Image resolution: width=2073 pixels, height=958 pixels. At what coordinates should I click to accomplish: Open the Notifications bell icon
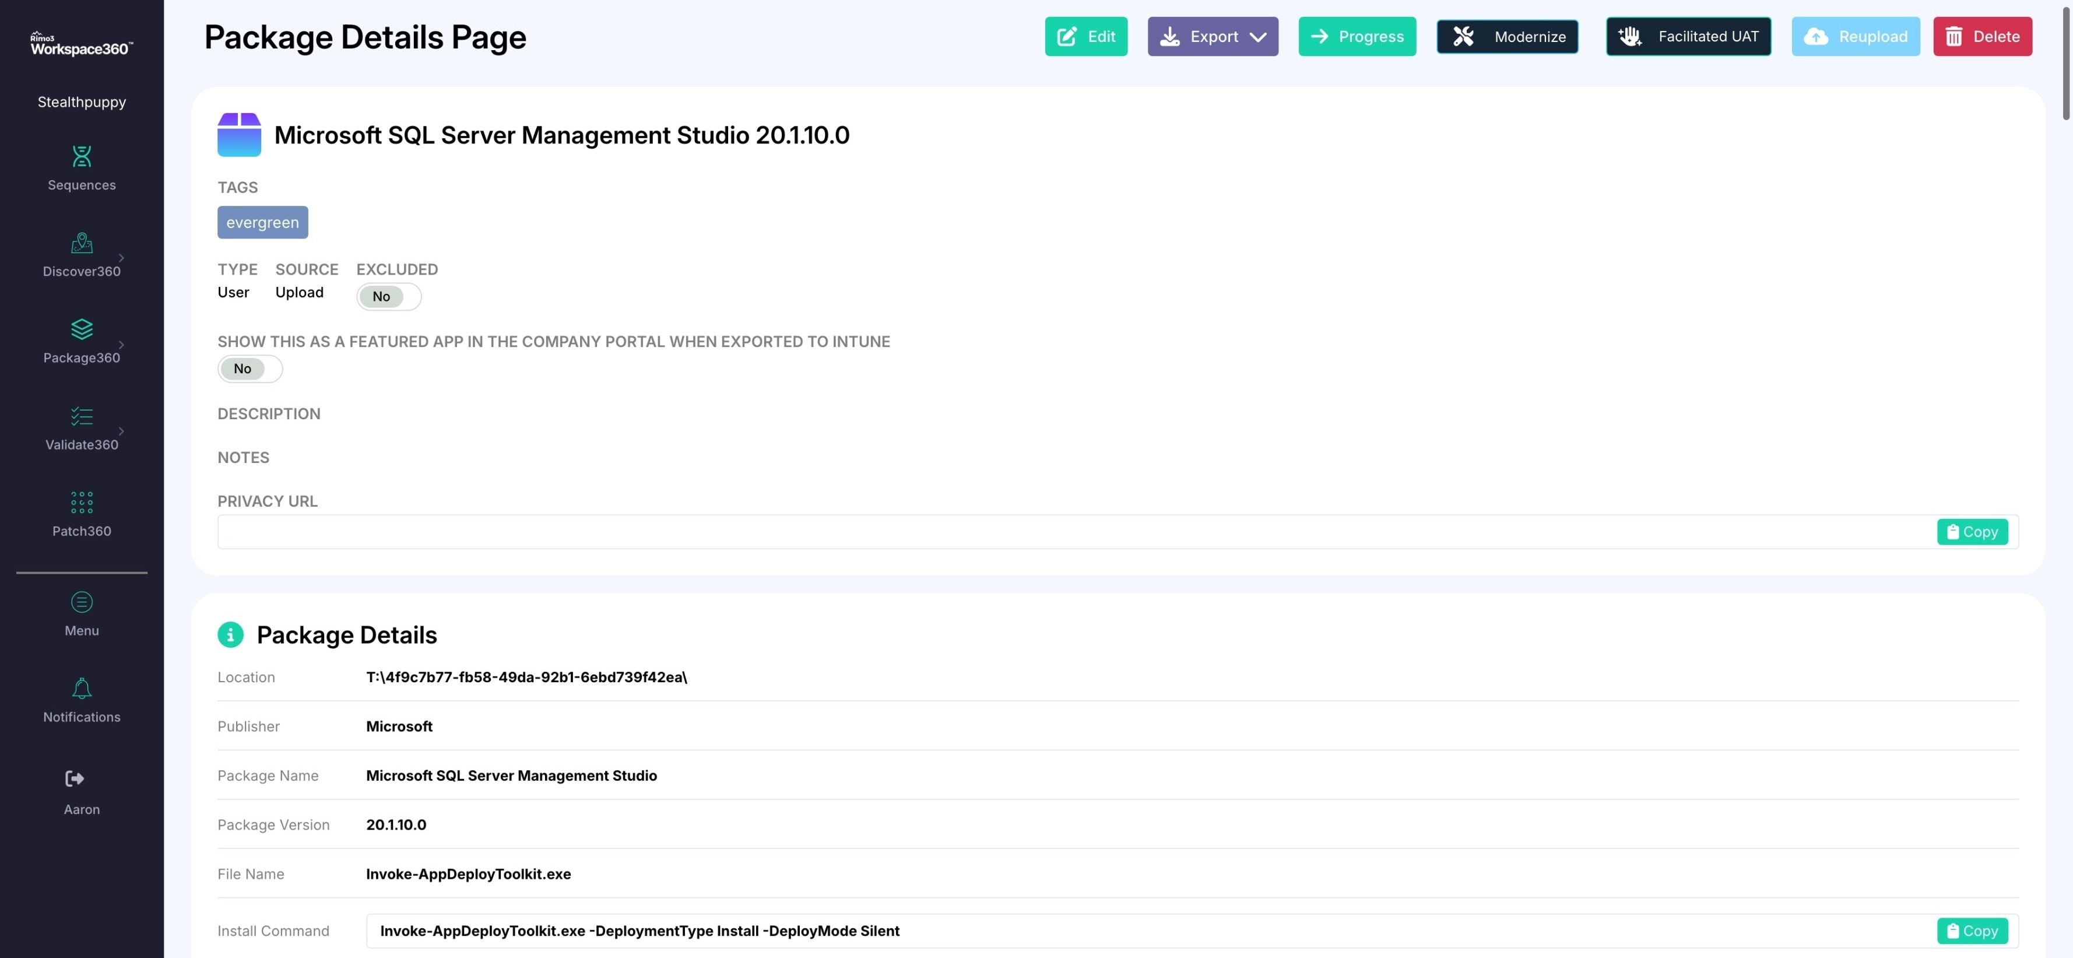pyautogui.click(x=81, y=687)
